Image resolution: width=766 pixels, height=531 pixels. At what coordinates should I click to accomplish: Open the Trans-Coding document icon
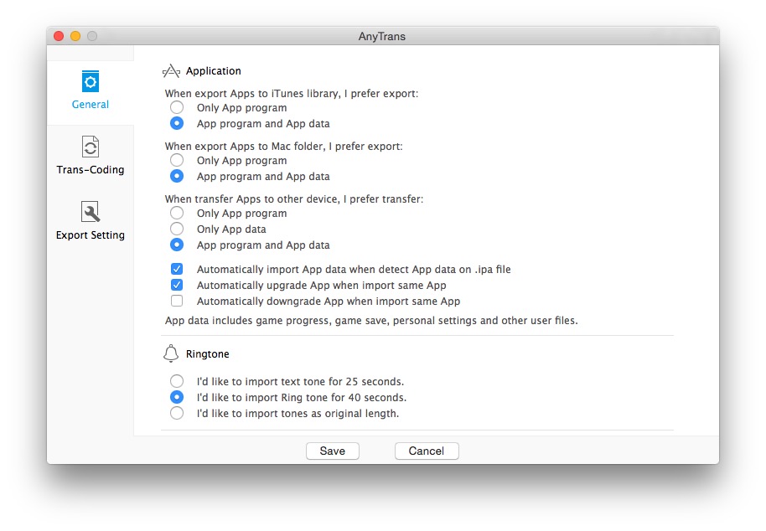[91, 147]
